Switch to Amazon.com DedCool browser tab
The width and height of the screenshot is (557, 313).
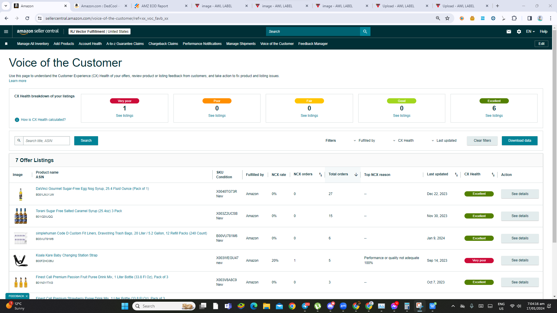[101, 6]
